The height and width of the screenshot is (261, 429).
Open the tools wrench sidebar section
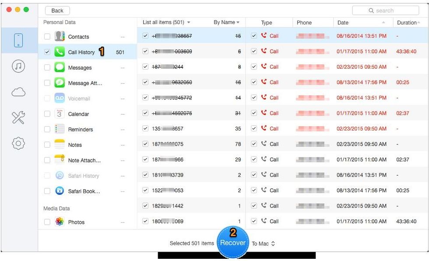[18, 117]
